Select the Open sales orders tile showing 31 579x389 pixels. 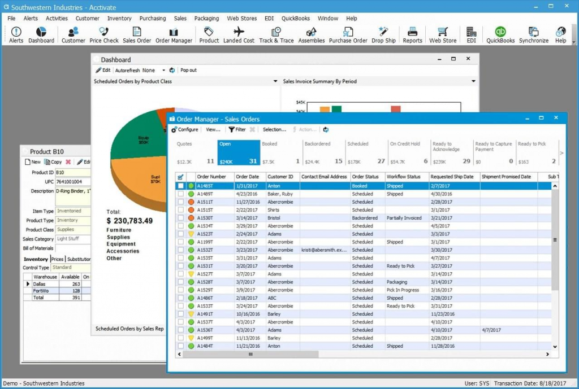238,150
